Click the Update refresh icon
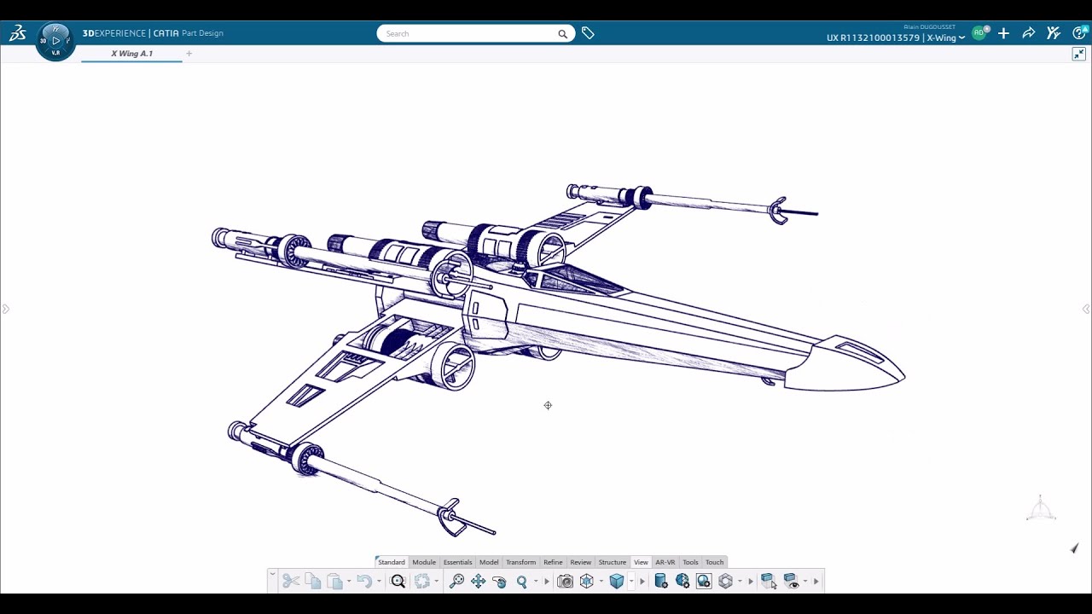This screenshot has height=614, width=1092. click(422, 582)
